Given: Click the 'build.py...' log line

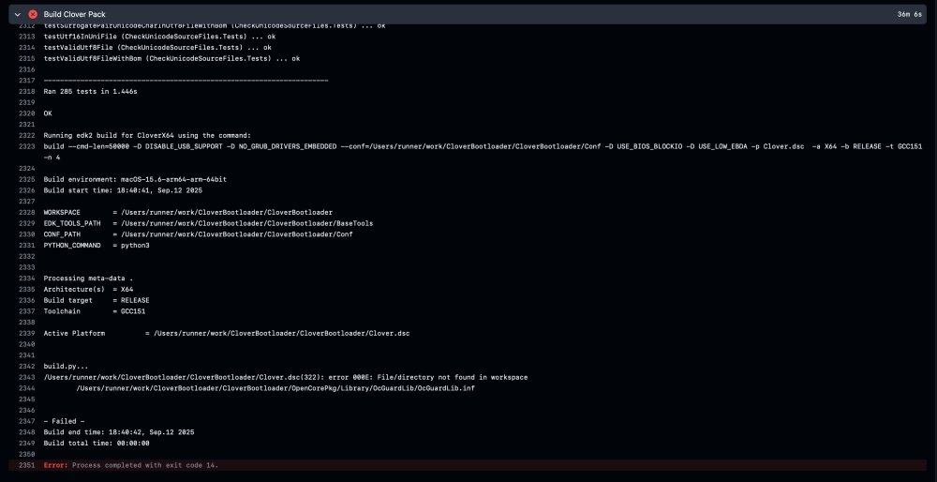Looking at the screenshot, I should pos(66,366).
